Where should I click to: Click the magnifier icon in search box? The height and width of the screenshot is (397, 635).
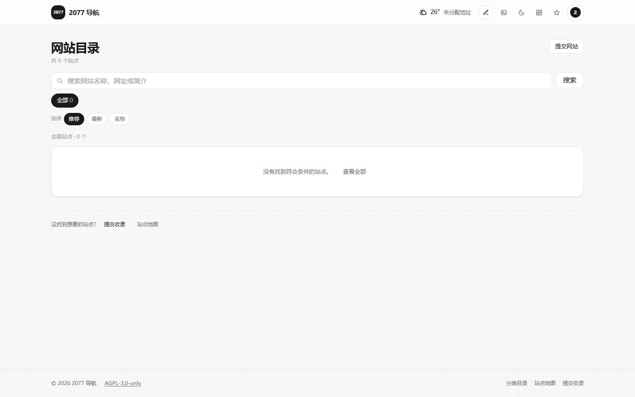tap(60, 81)
